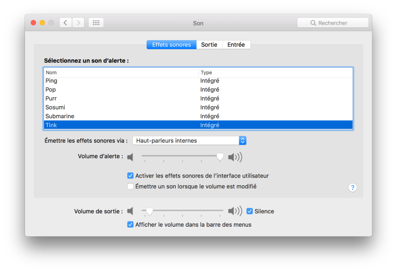
Task: Click loud speaker icon for alert volume
Action: click(x=234, y=157)
